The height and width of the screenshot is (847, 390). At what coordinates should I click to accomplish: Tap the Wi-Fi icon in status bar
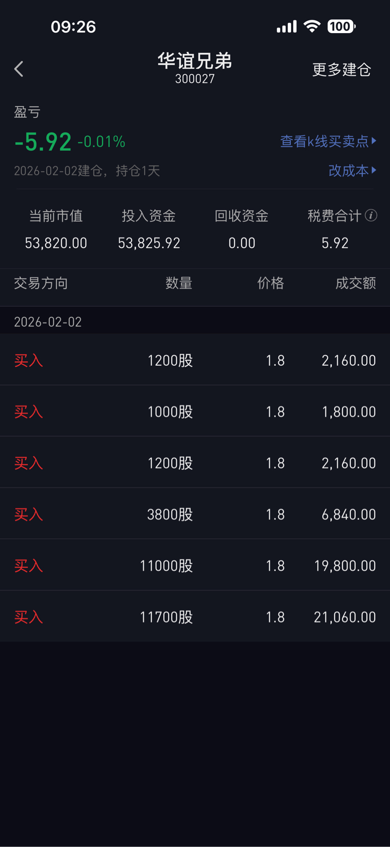point(312,26)
